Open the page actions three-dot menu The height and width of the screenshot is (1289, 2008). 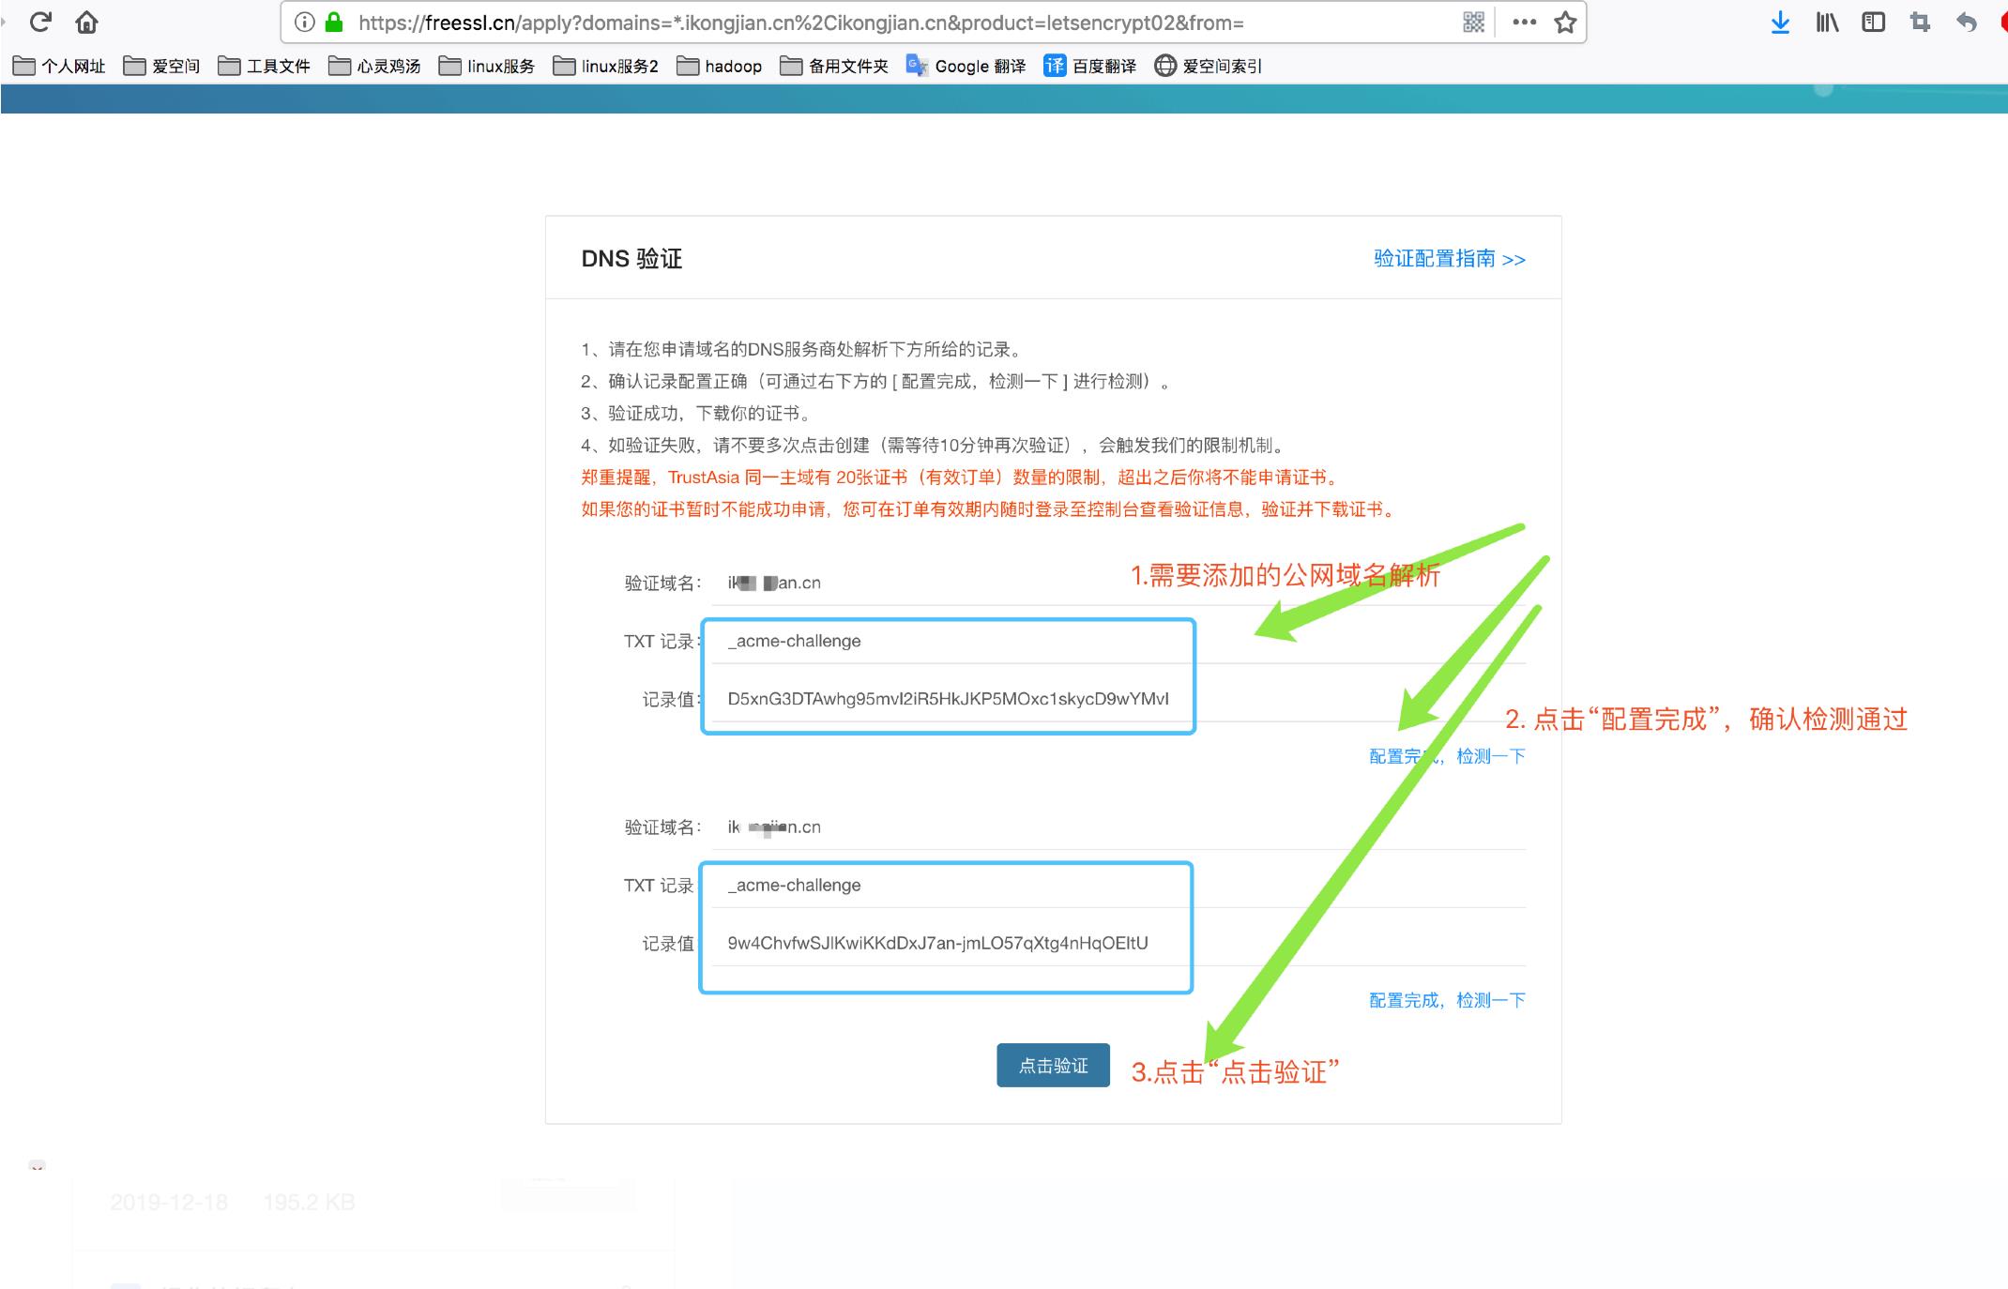tap(1525, 22)
